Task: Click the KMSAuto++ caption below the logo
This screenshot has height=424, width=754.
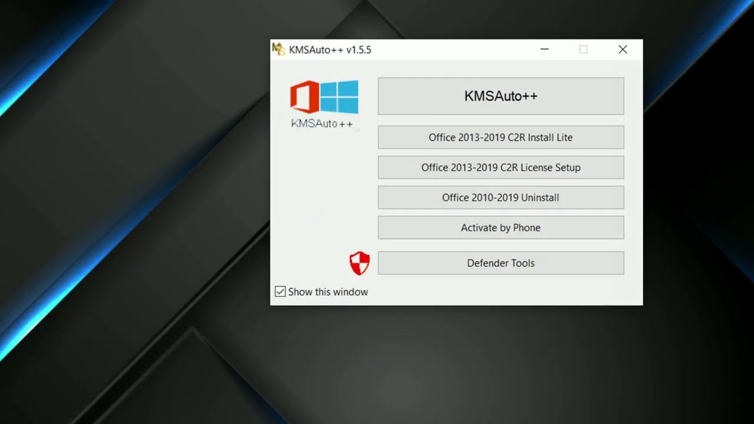Action: [x=322, y=123]
